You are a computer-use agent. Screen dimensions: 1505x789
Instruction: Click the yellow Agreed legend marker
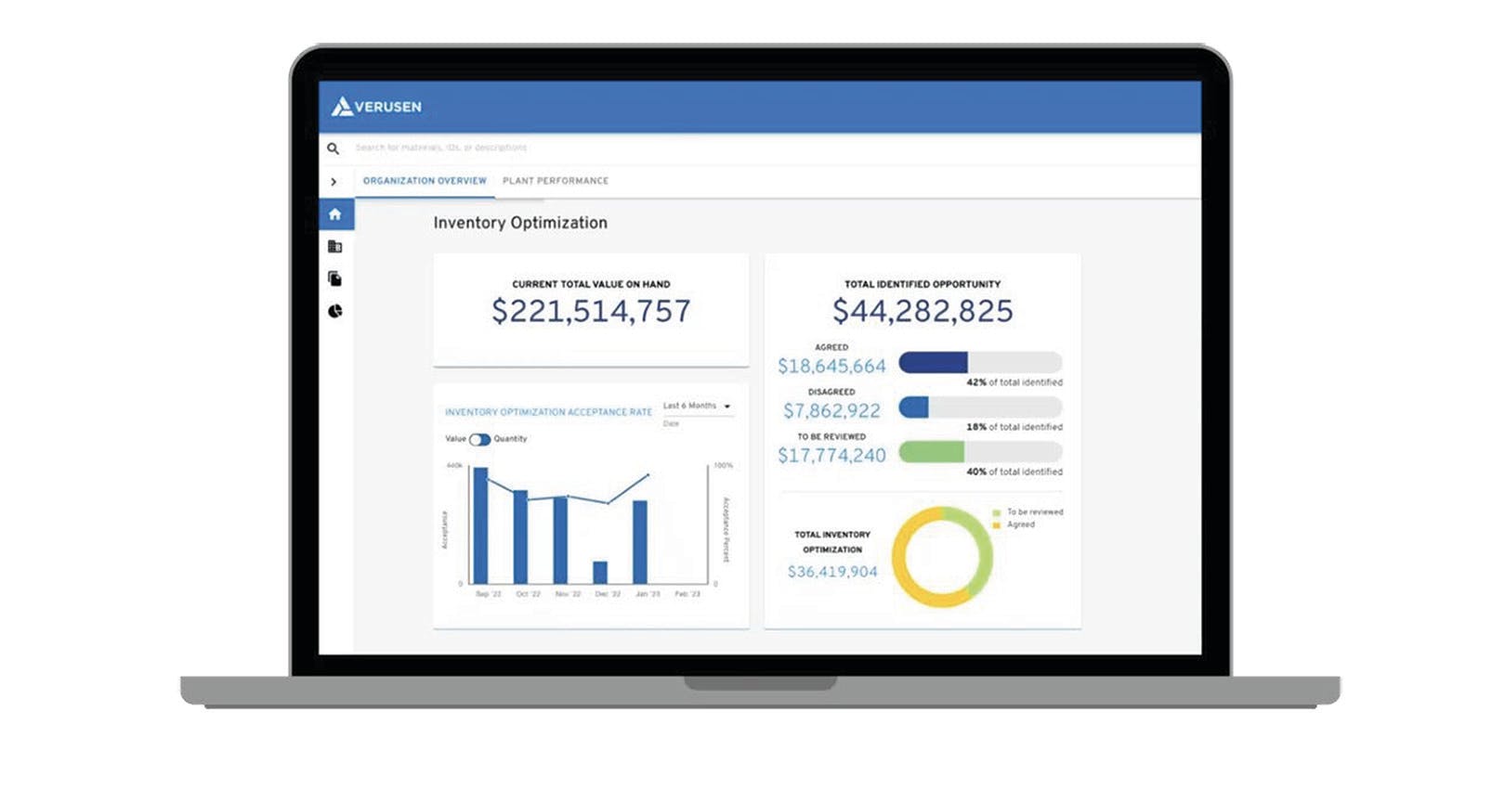[997, 525]
